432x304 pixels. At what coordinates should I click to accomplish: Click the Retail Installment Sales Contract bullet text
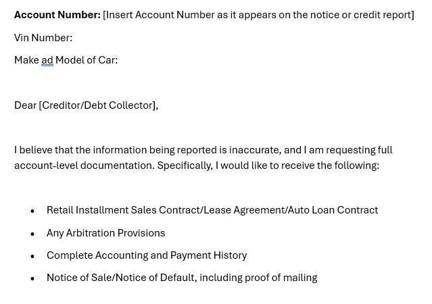pos(212,210)
